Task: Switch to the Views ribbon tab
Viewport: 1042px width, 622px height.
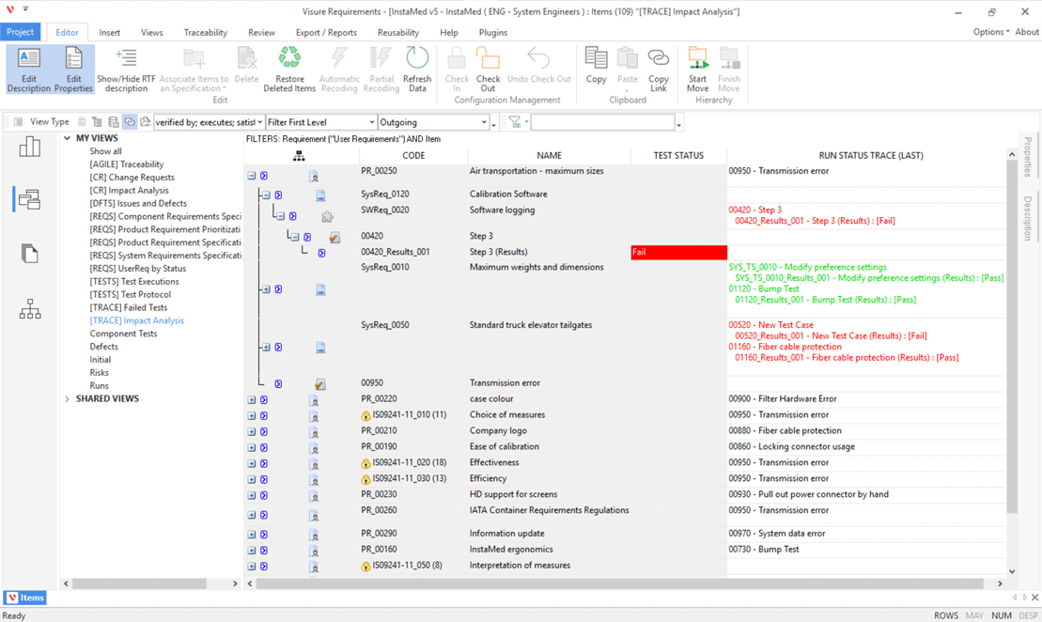Action: (x=151, y=33)
